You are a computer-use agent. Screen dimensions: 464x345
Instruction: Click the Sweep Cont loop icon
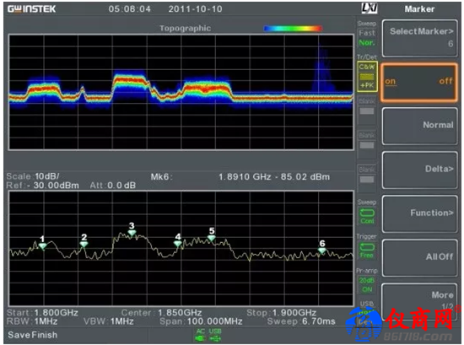tap(367, 216)
